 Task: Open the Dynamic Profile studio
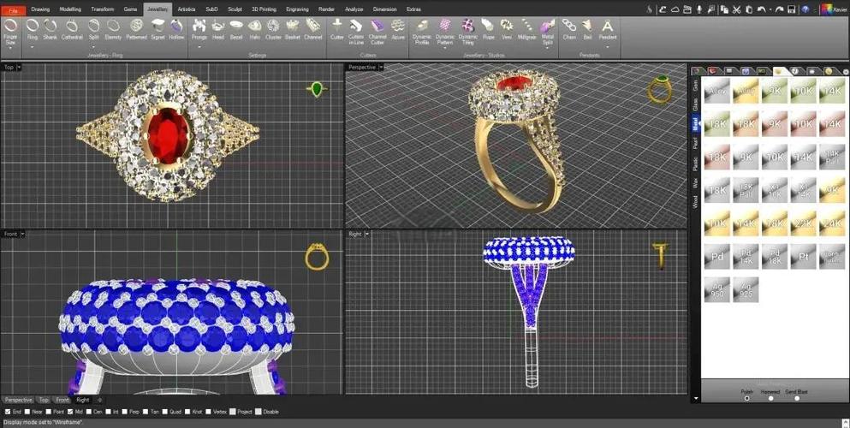(422, 32)
